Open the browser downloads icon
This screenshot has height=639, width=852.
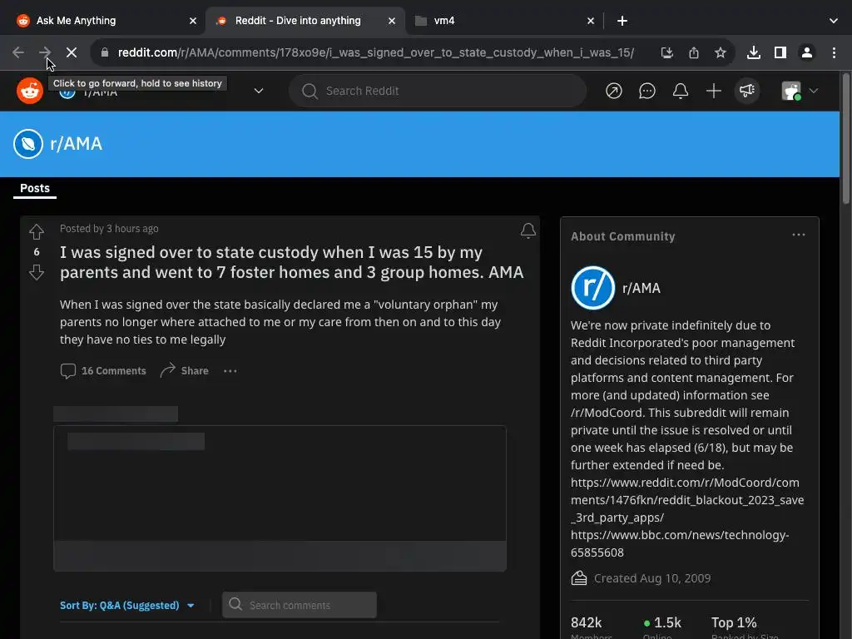click(x=753, y=52)
